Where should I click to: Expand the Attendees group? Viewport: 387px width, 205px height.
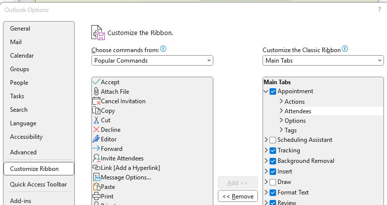pos(281,111)
